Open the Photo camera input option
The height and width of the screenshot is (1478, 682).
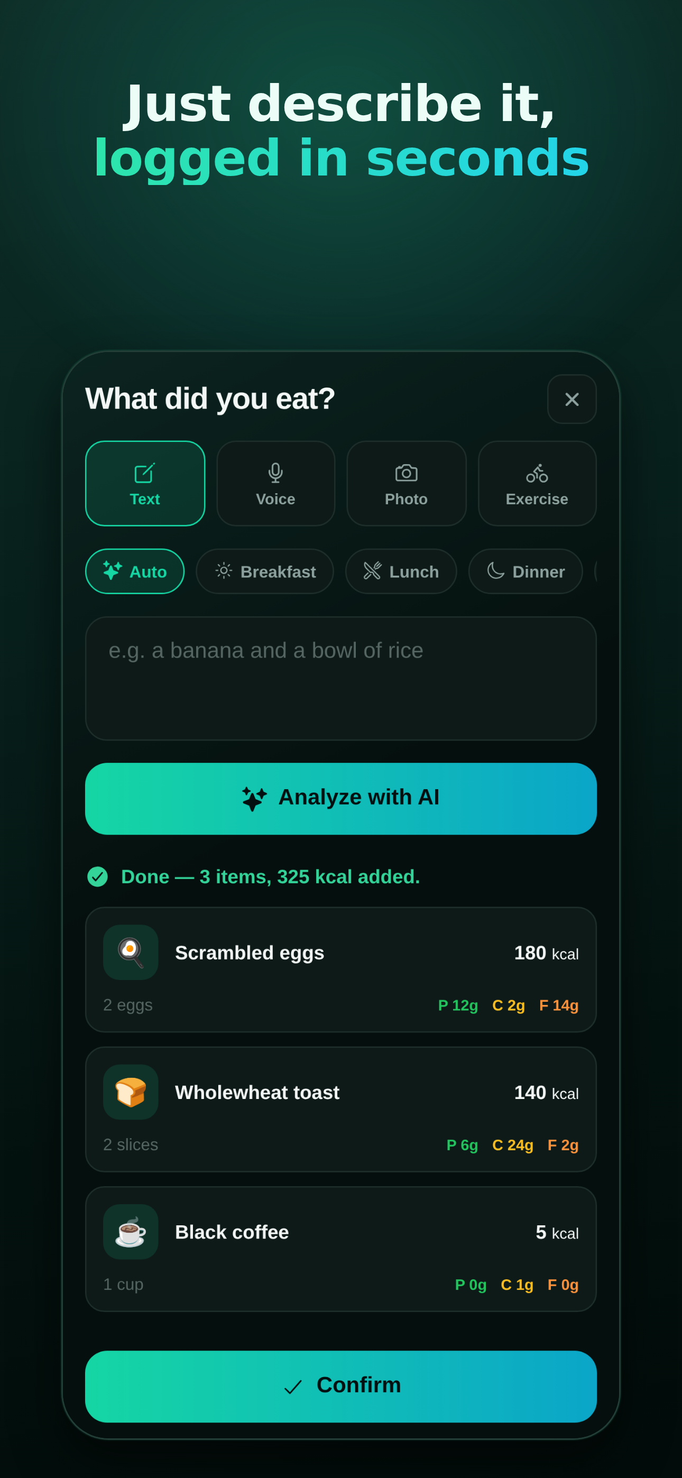pos(407,483)
